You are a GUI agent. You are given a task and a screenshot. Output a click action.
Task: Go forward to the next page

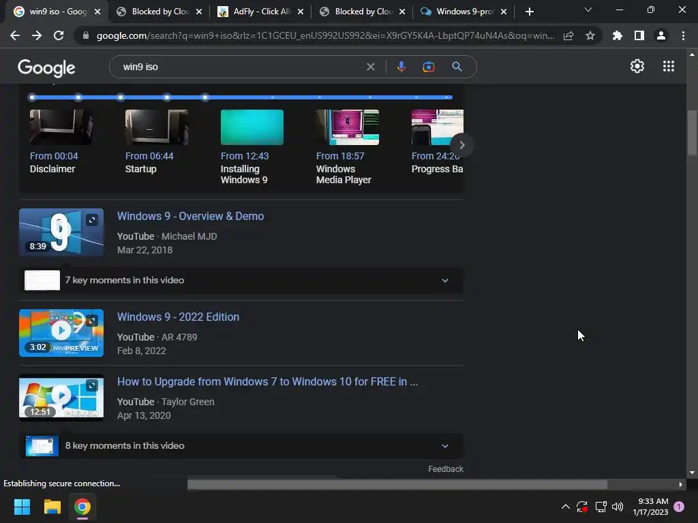click(37, 35)
